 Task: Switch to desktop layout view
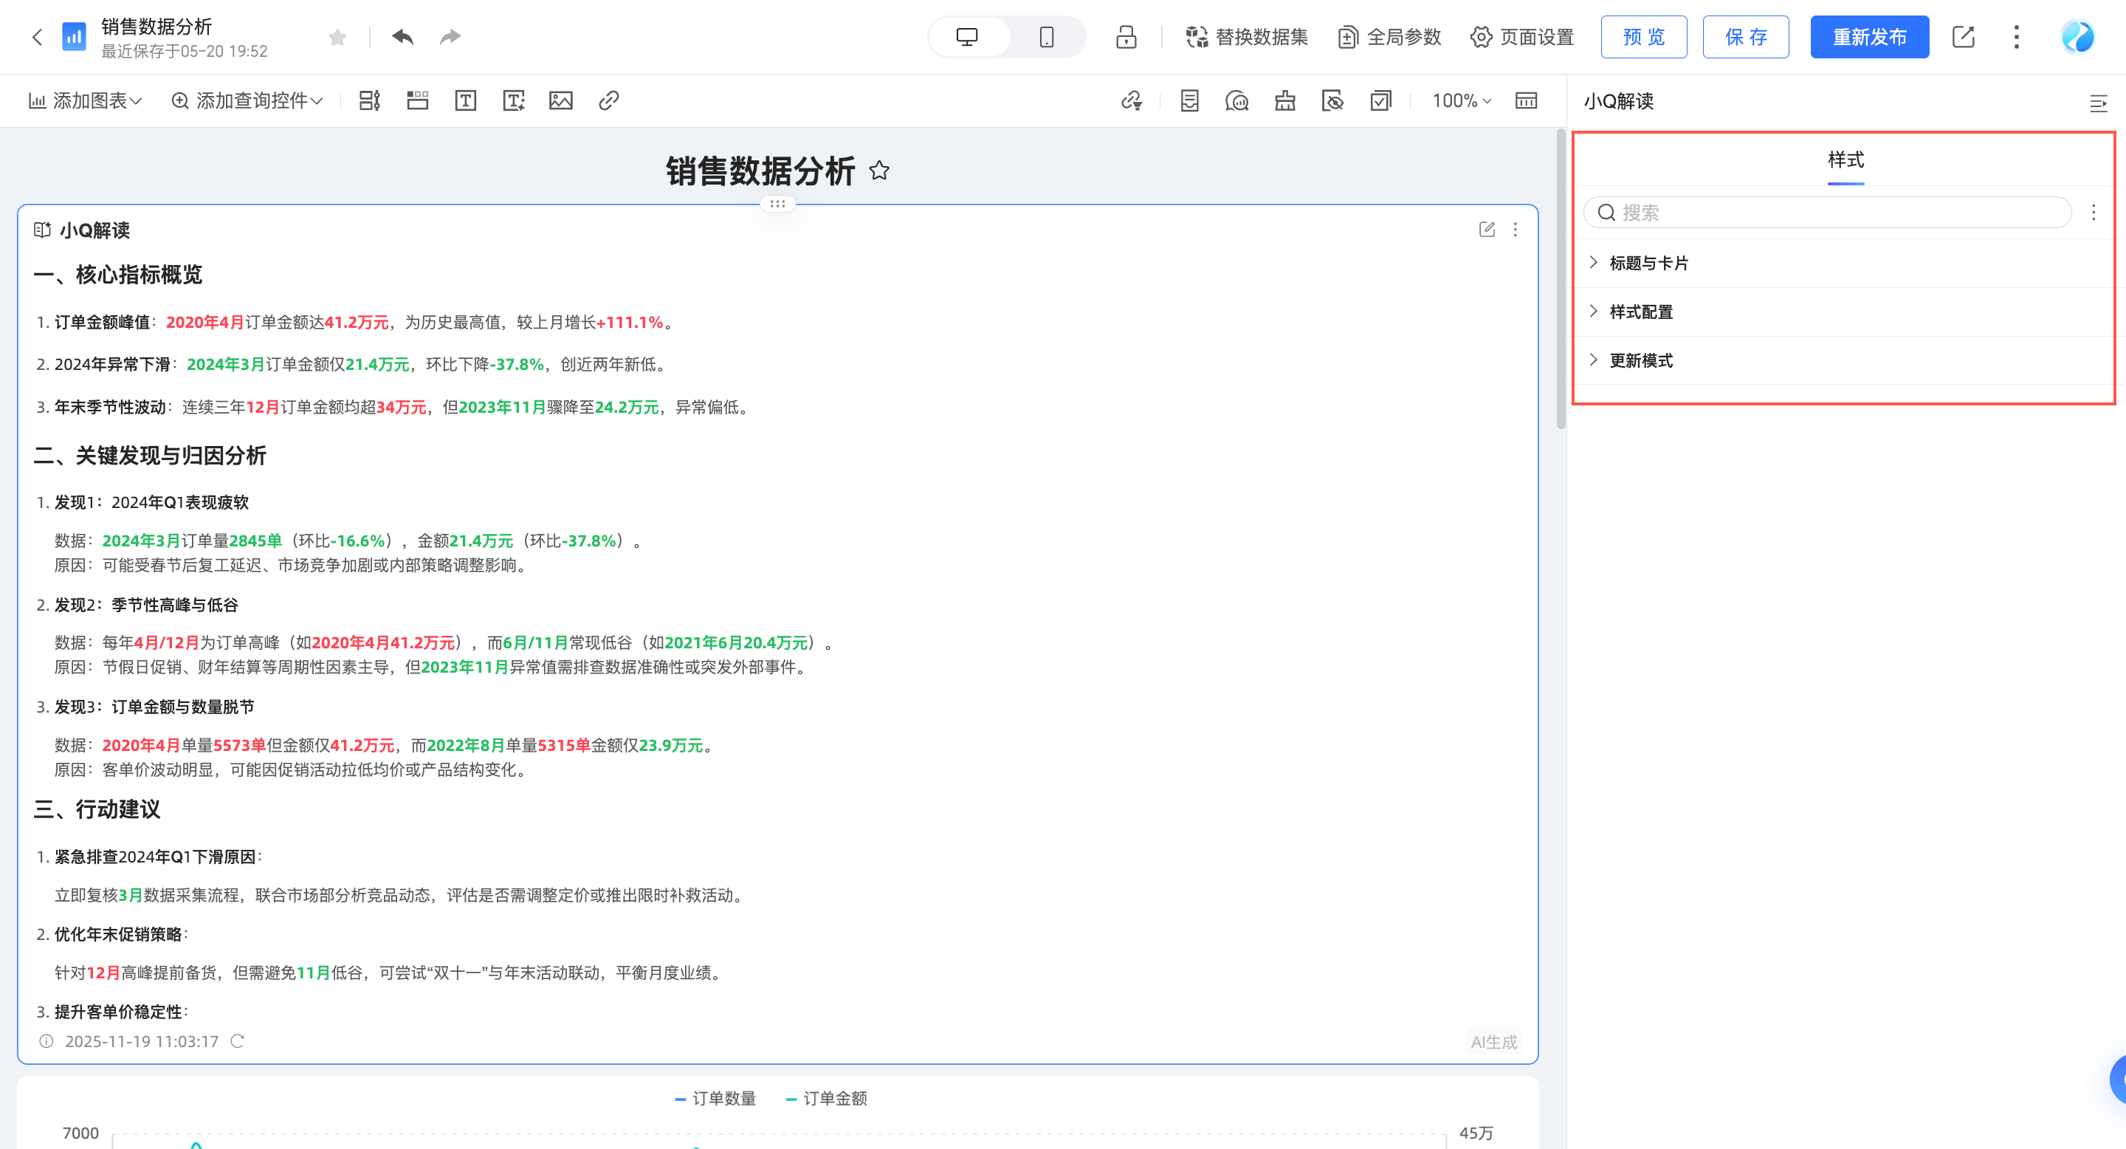966,37
